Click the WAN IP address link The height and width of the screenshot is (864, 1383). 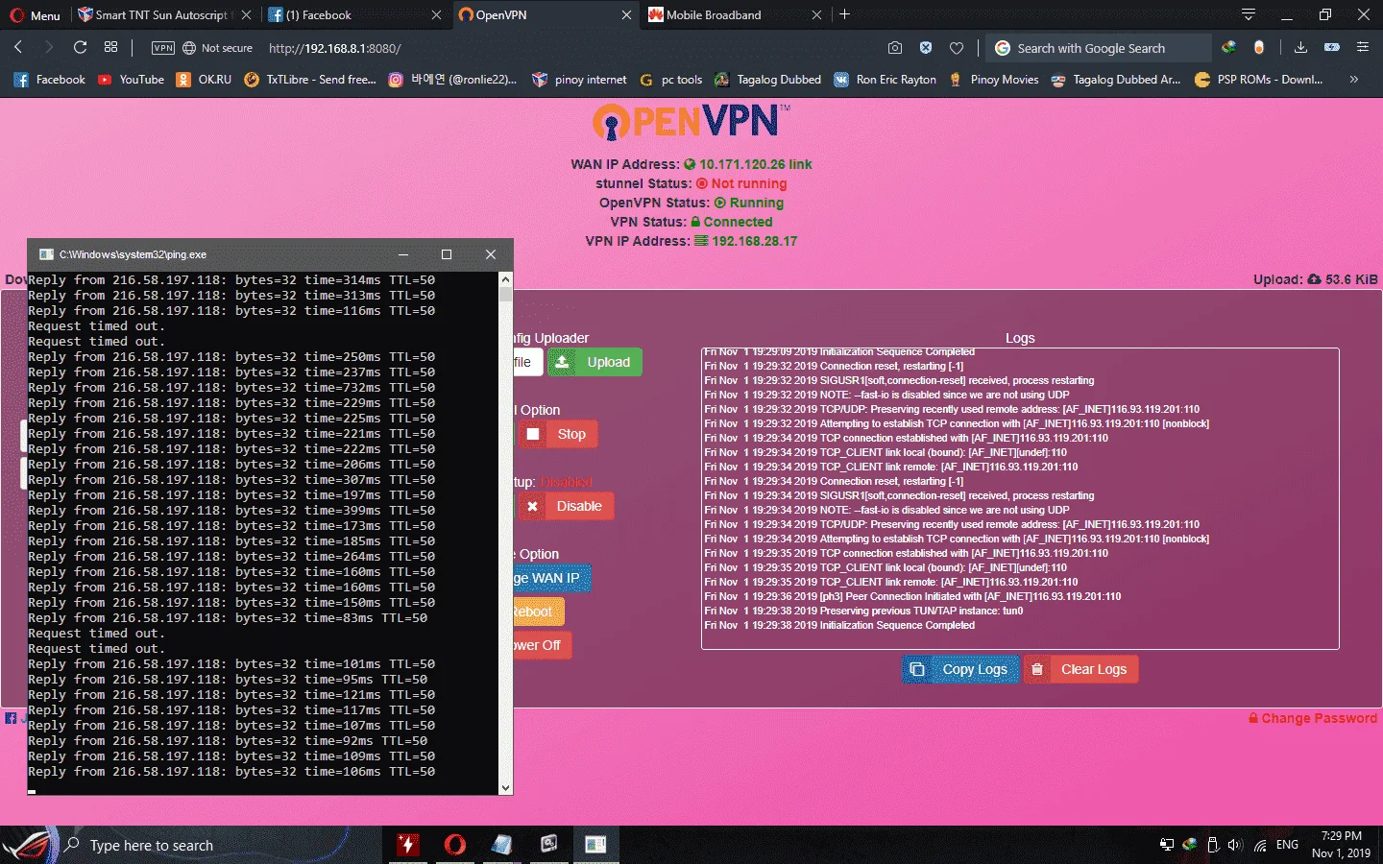756,164
